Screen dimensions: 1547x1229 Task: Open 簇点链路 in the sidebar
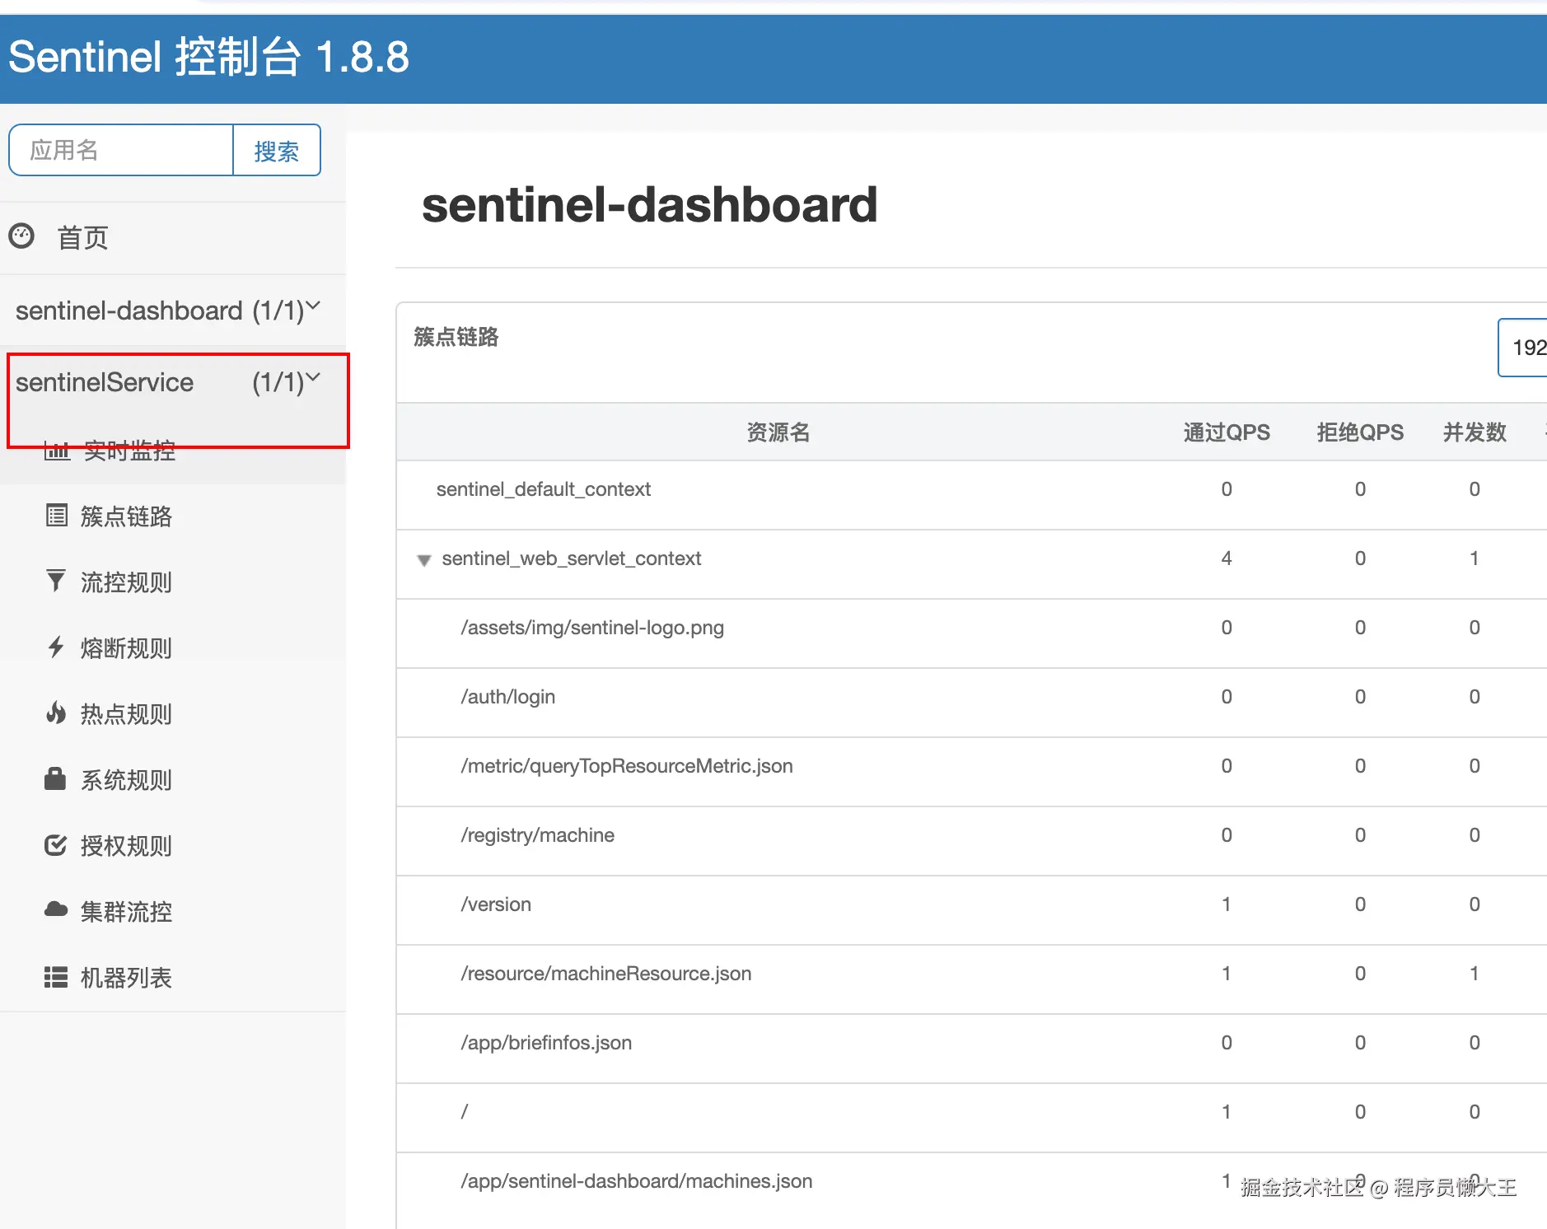(126, 516)
